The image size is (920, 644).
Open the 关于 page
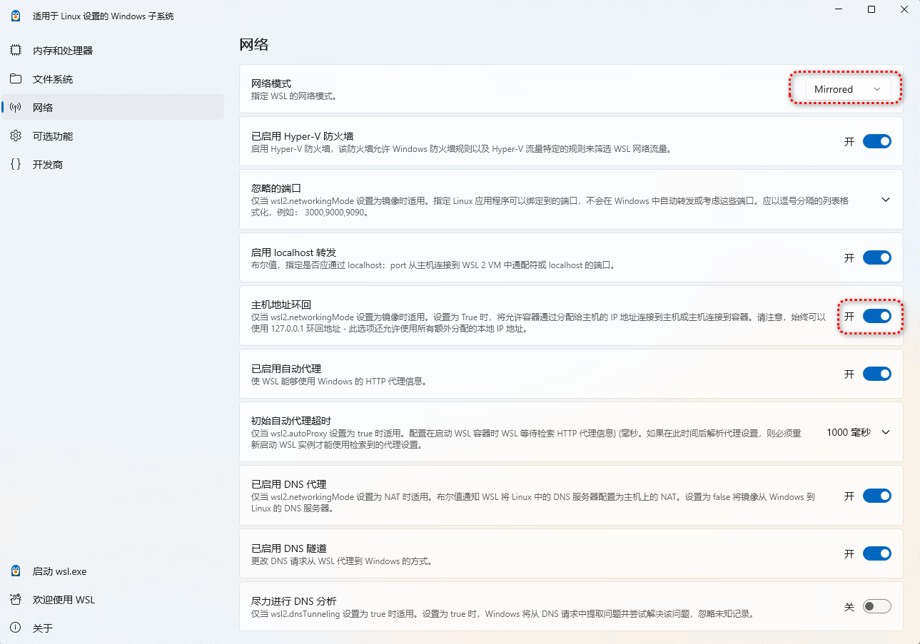pos(113,628)
